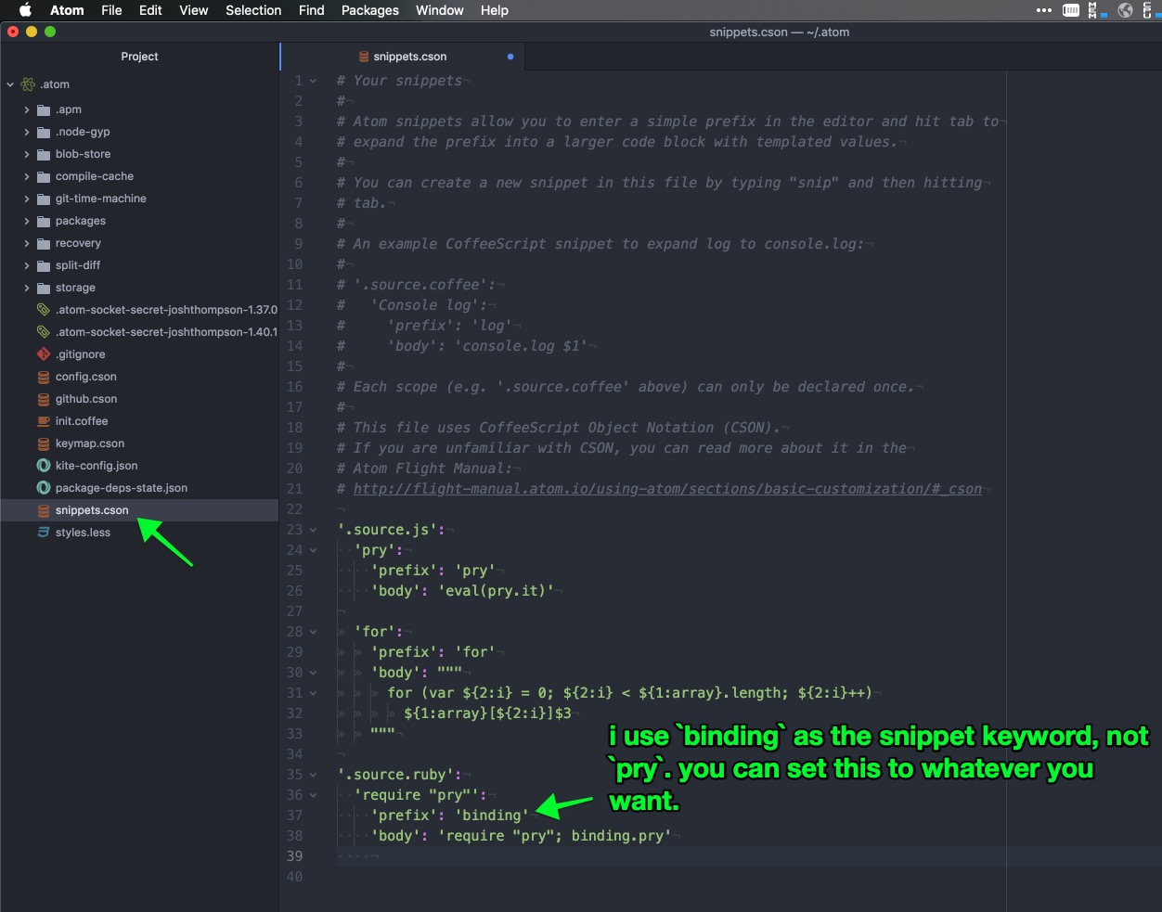Click the key icon for atom-socket-secret 1.40.1
1162x912 pixels.
coord(44,332)
